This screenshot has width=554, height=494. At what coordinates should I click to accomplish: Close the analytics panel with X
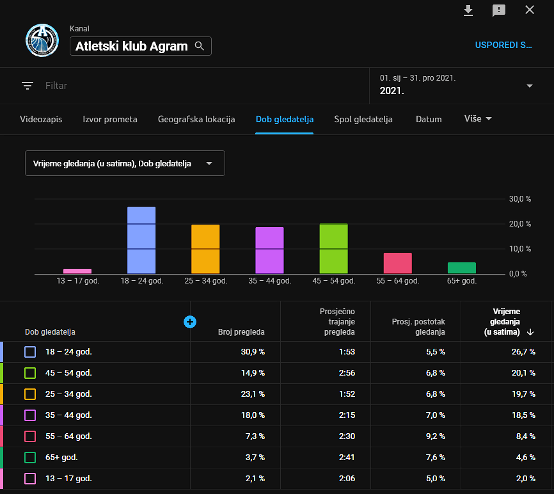tap(530, 10)
